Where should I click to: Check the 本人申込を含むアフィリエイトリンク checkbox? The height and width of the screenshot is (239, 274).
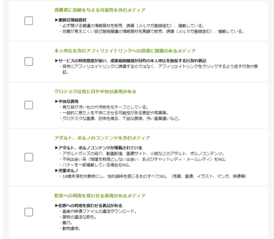(x=29, y=62)
